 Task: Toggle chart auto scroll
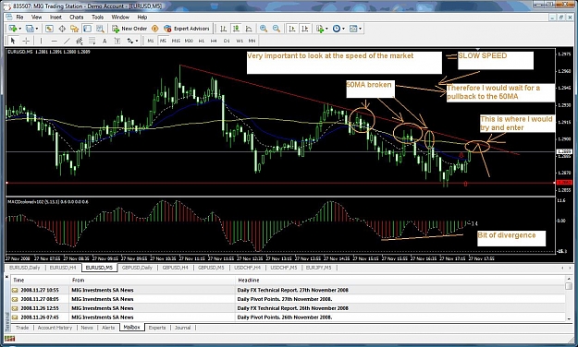[x=292, y=29]
